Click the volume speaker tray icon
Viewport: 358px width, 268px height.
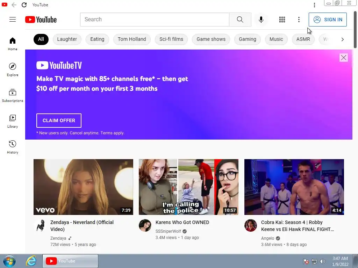click(x=323, y=261)
